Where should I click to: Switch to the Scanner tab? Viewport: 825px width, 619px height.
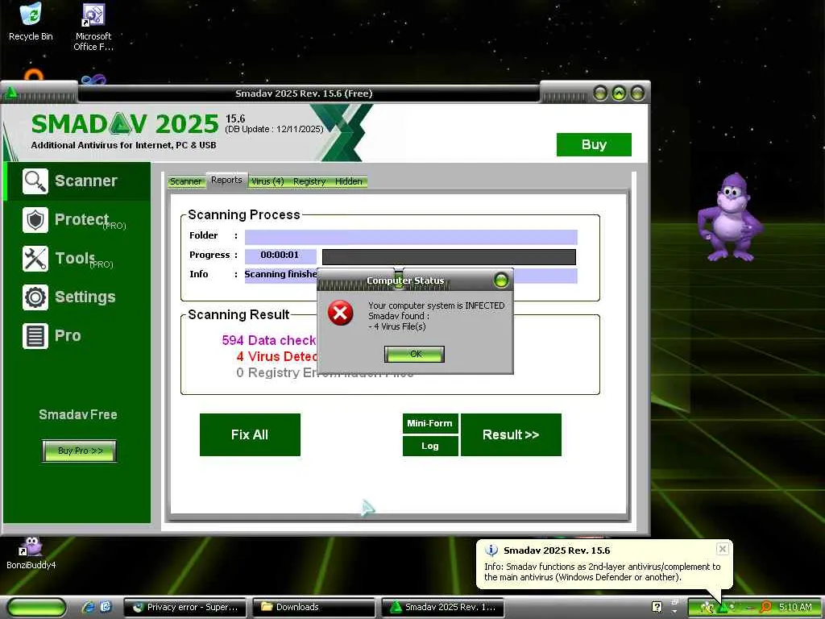pyautogui.click(x=185, y=181)
